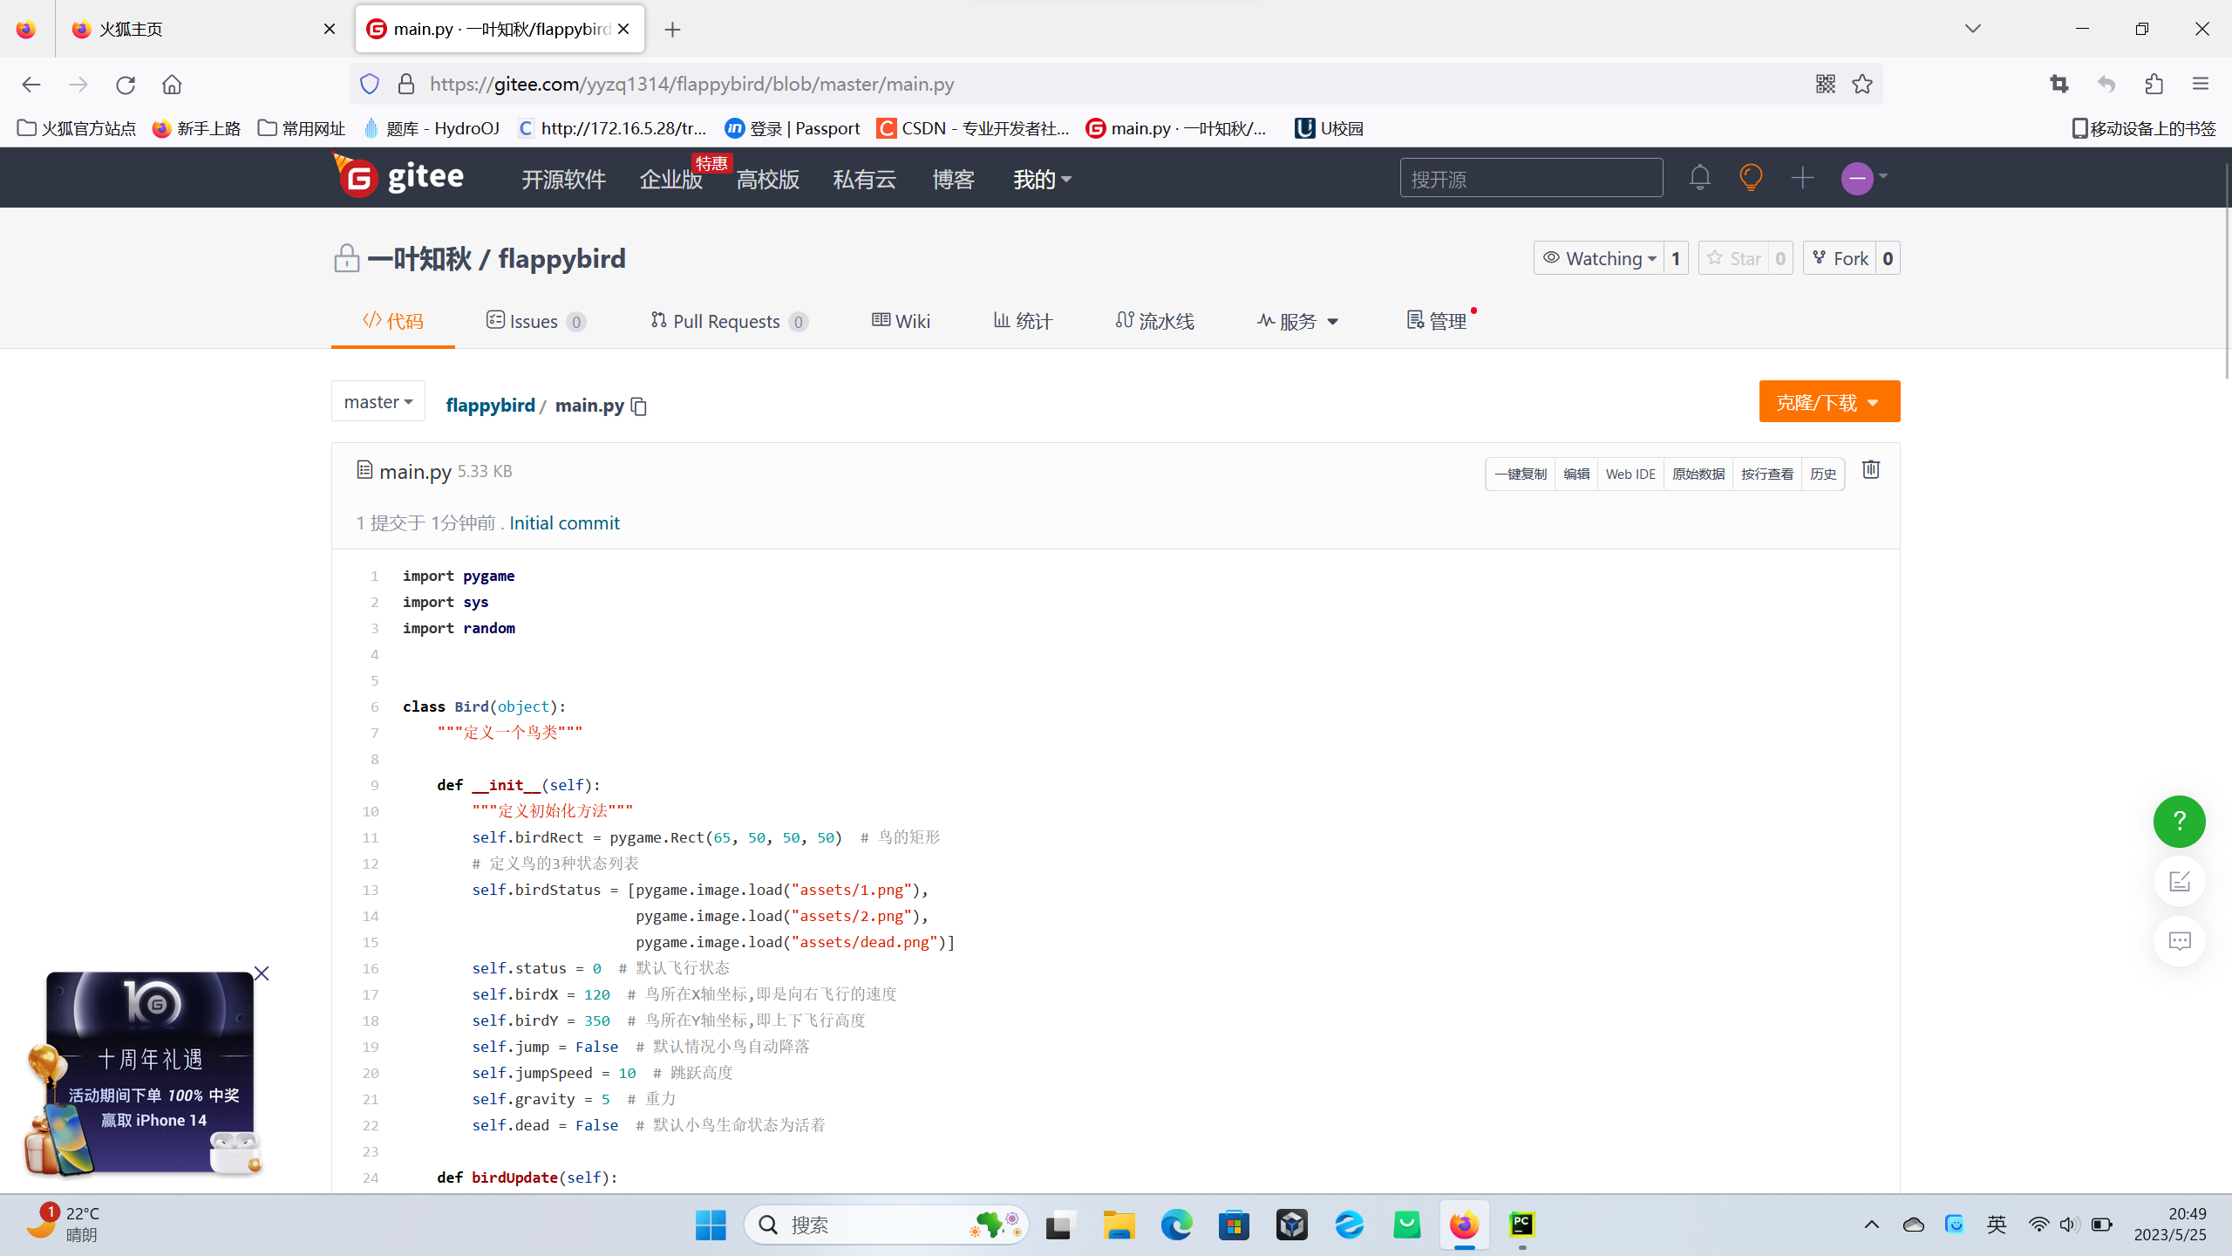Click the site security padlock icon
This screenshot has height=1256, width=2232.
pos(406,84)
